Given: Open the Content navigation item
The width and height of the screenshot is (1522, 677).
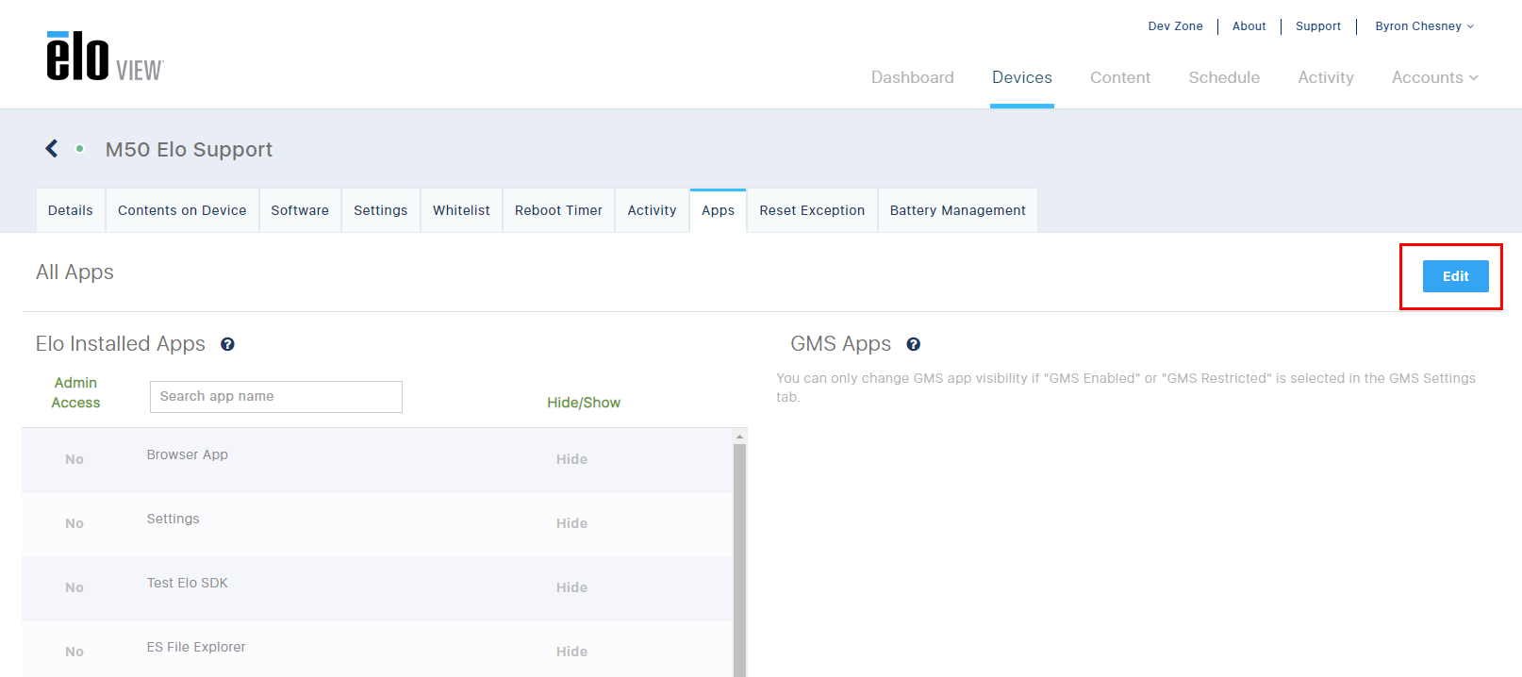Looking at the screenshot, I should (x=1120, y=77).
